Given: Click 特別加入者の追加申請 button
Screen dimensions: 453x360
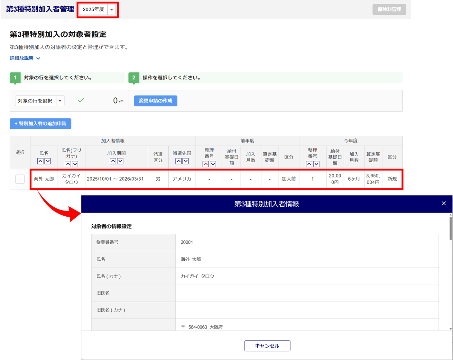Looking at the screenshot, I should click(x=40, y=124).
